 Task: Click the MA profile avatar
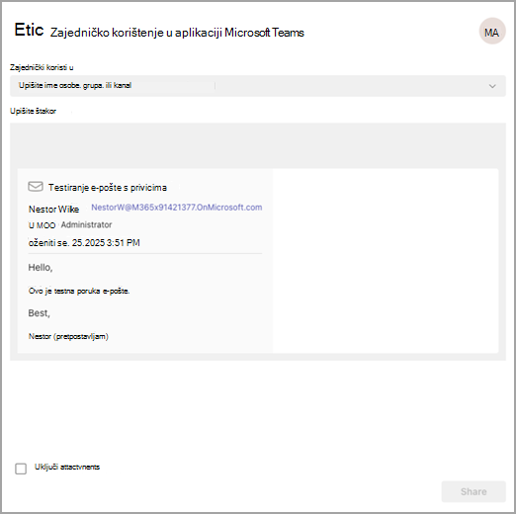coord(492,32)
